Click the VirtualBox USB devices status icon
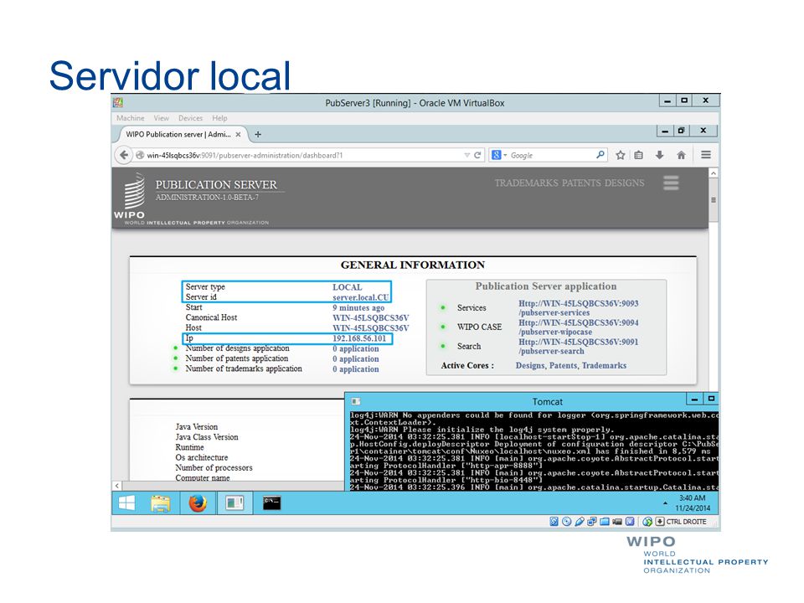The image size is (804, 603). tap(580, 522)
